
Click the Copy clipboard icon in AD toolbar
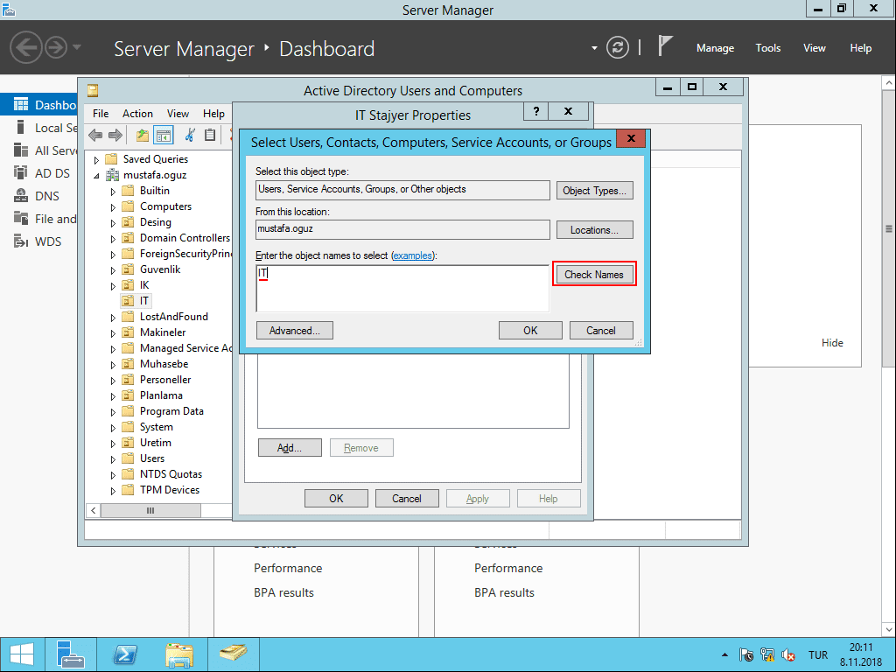click(210, 136)
